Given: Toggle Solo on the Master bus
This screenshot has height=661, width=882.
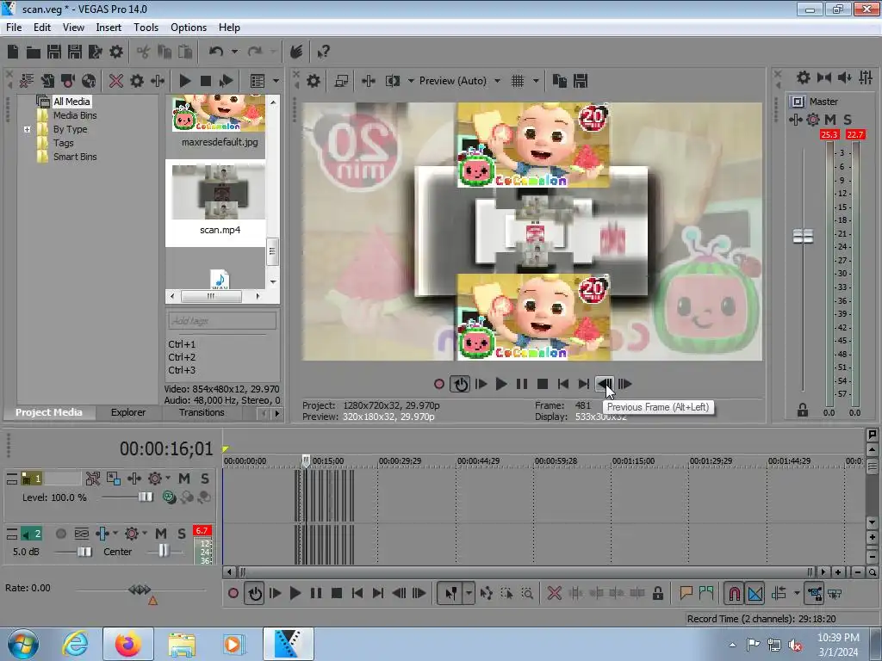Looking at the screenshot, I should 848,119.
